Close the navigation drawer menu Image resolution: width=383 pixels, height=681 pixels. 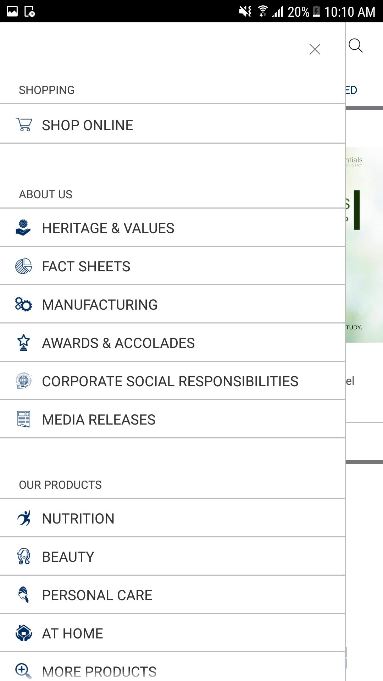click(315, 49)
